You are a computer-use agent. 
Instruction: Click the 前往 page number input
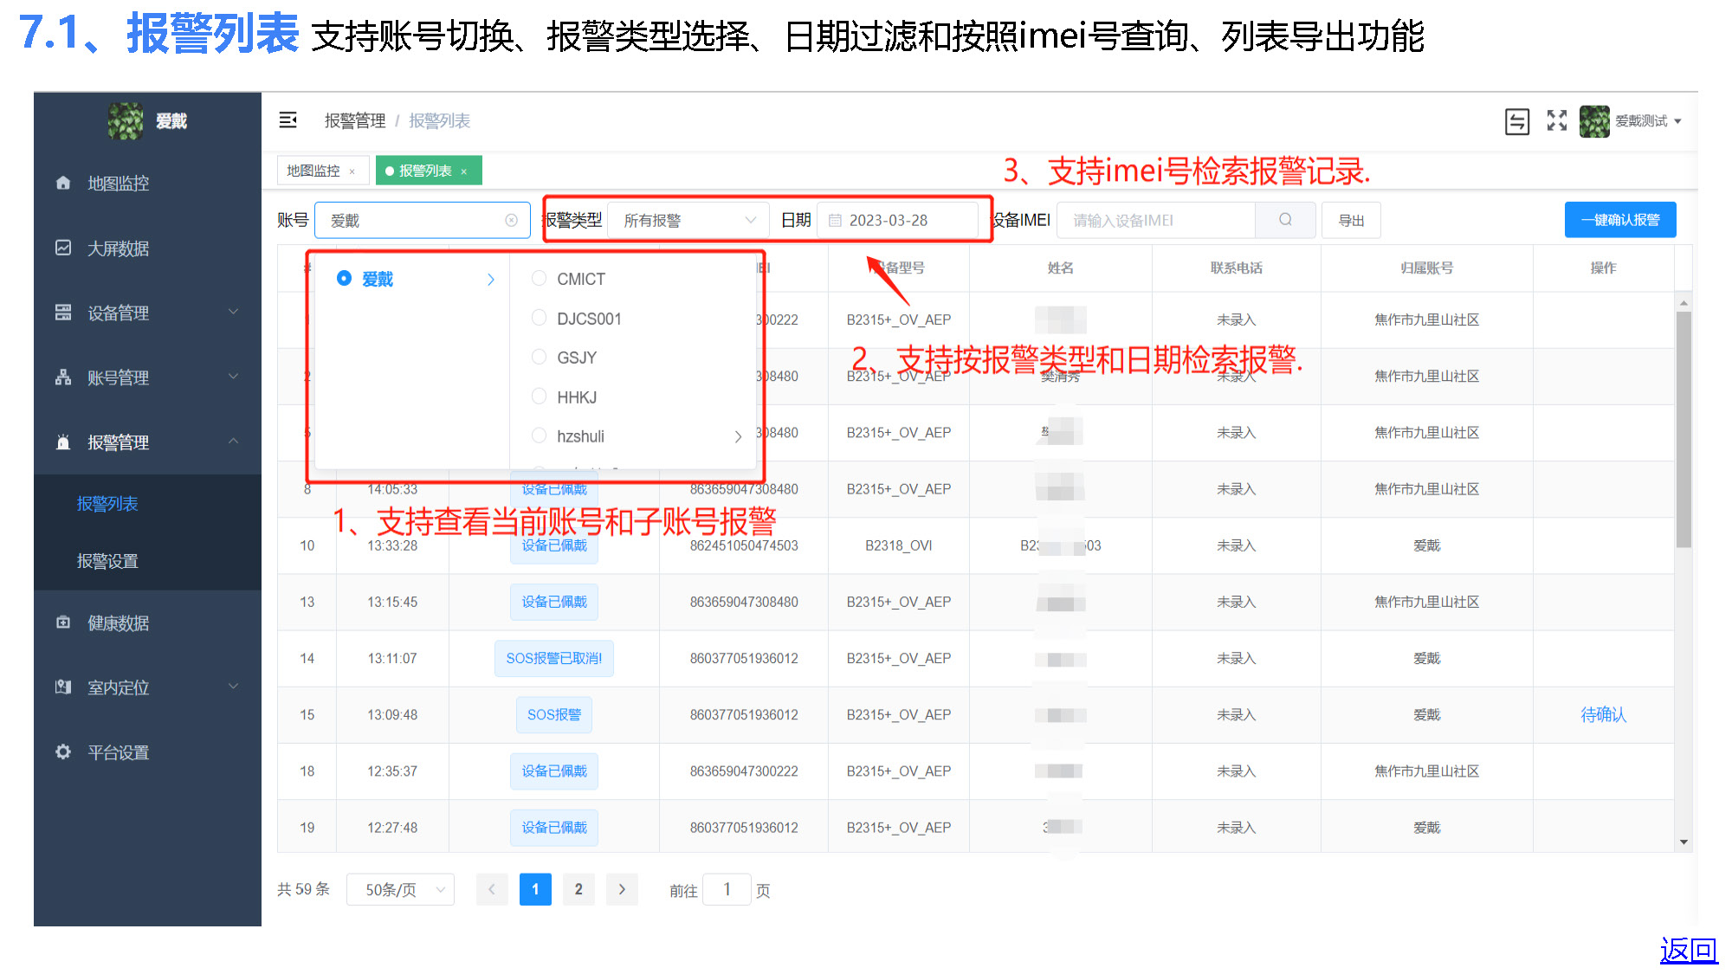coord(727,889)
